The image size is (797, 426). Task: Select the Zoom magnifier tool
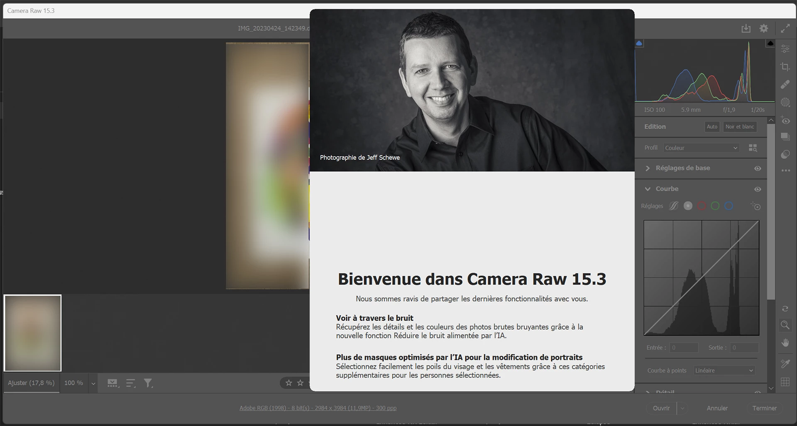pos(785,325)
